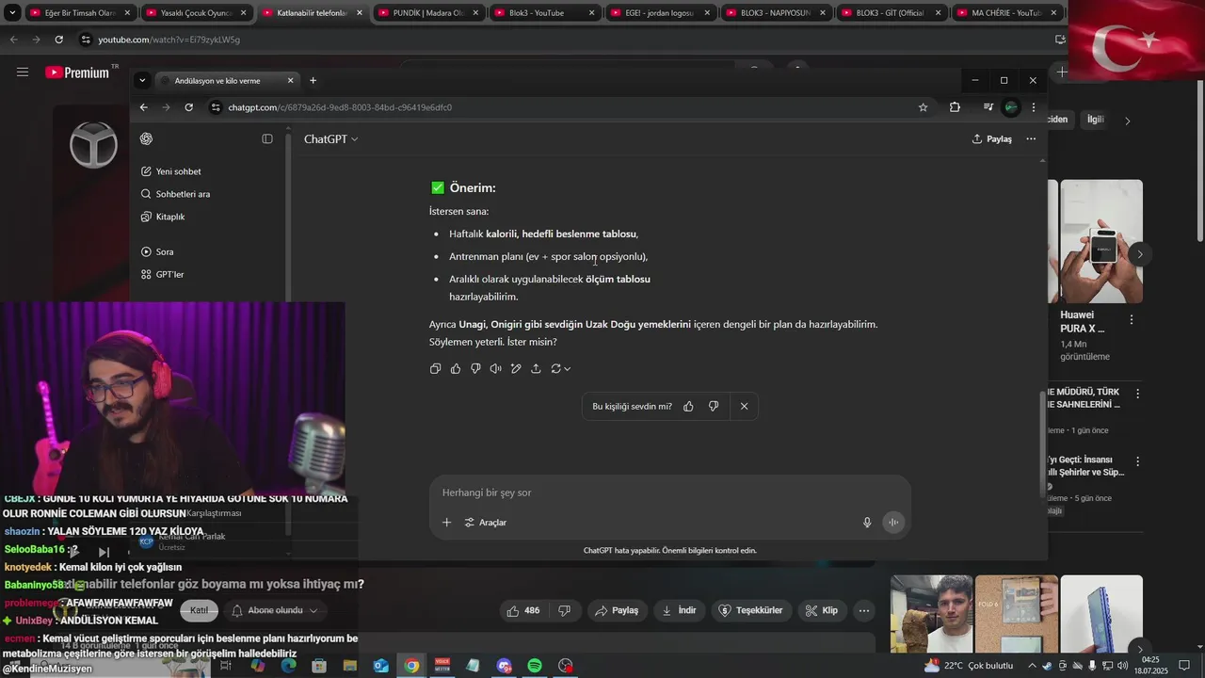This screenshot has height=678, width=1205.
Task: Click the ChatGPT window address bar
Action: click(x=565, y=107)
